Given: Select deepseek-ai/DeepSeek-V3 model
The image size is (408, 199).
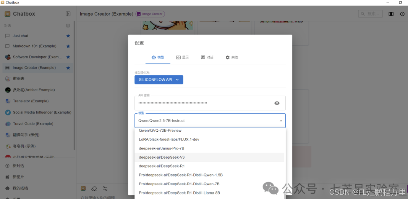Looking at the screenshot, I should [209, 157].
